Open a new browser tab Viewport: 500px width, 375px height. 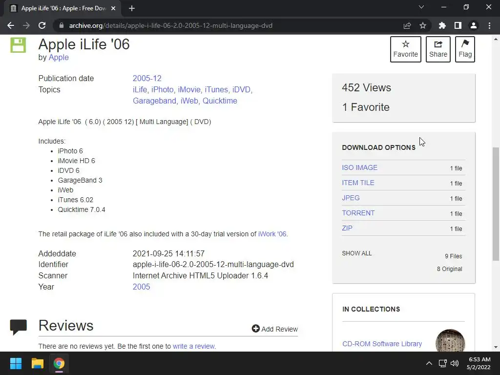click(x=132, y=8)
